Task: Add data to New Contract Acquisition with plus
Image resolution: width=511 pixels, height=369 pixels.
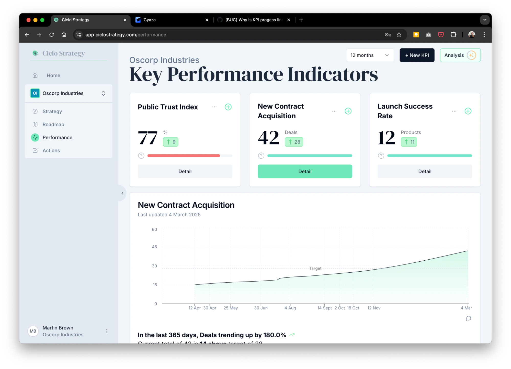Action: coord(348,111)
